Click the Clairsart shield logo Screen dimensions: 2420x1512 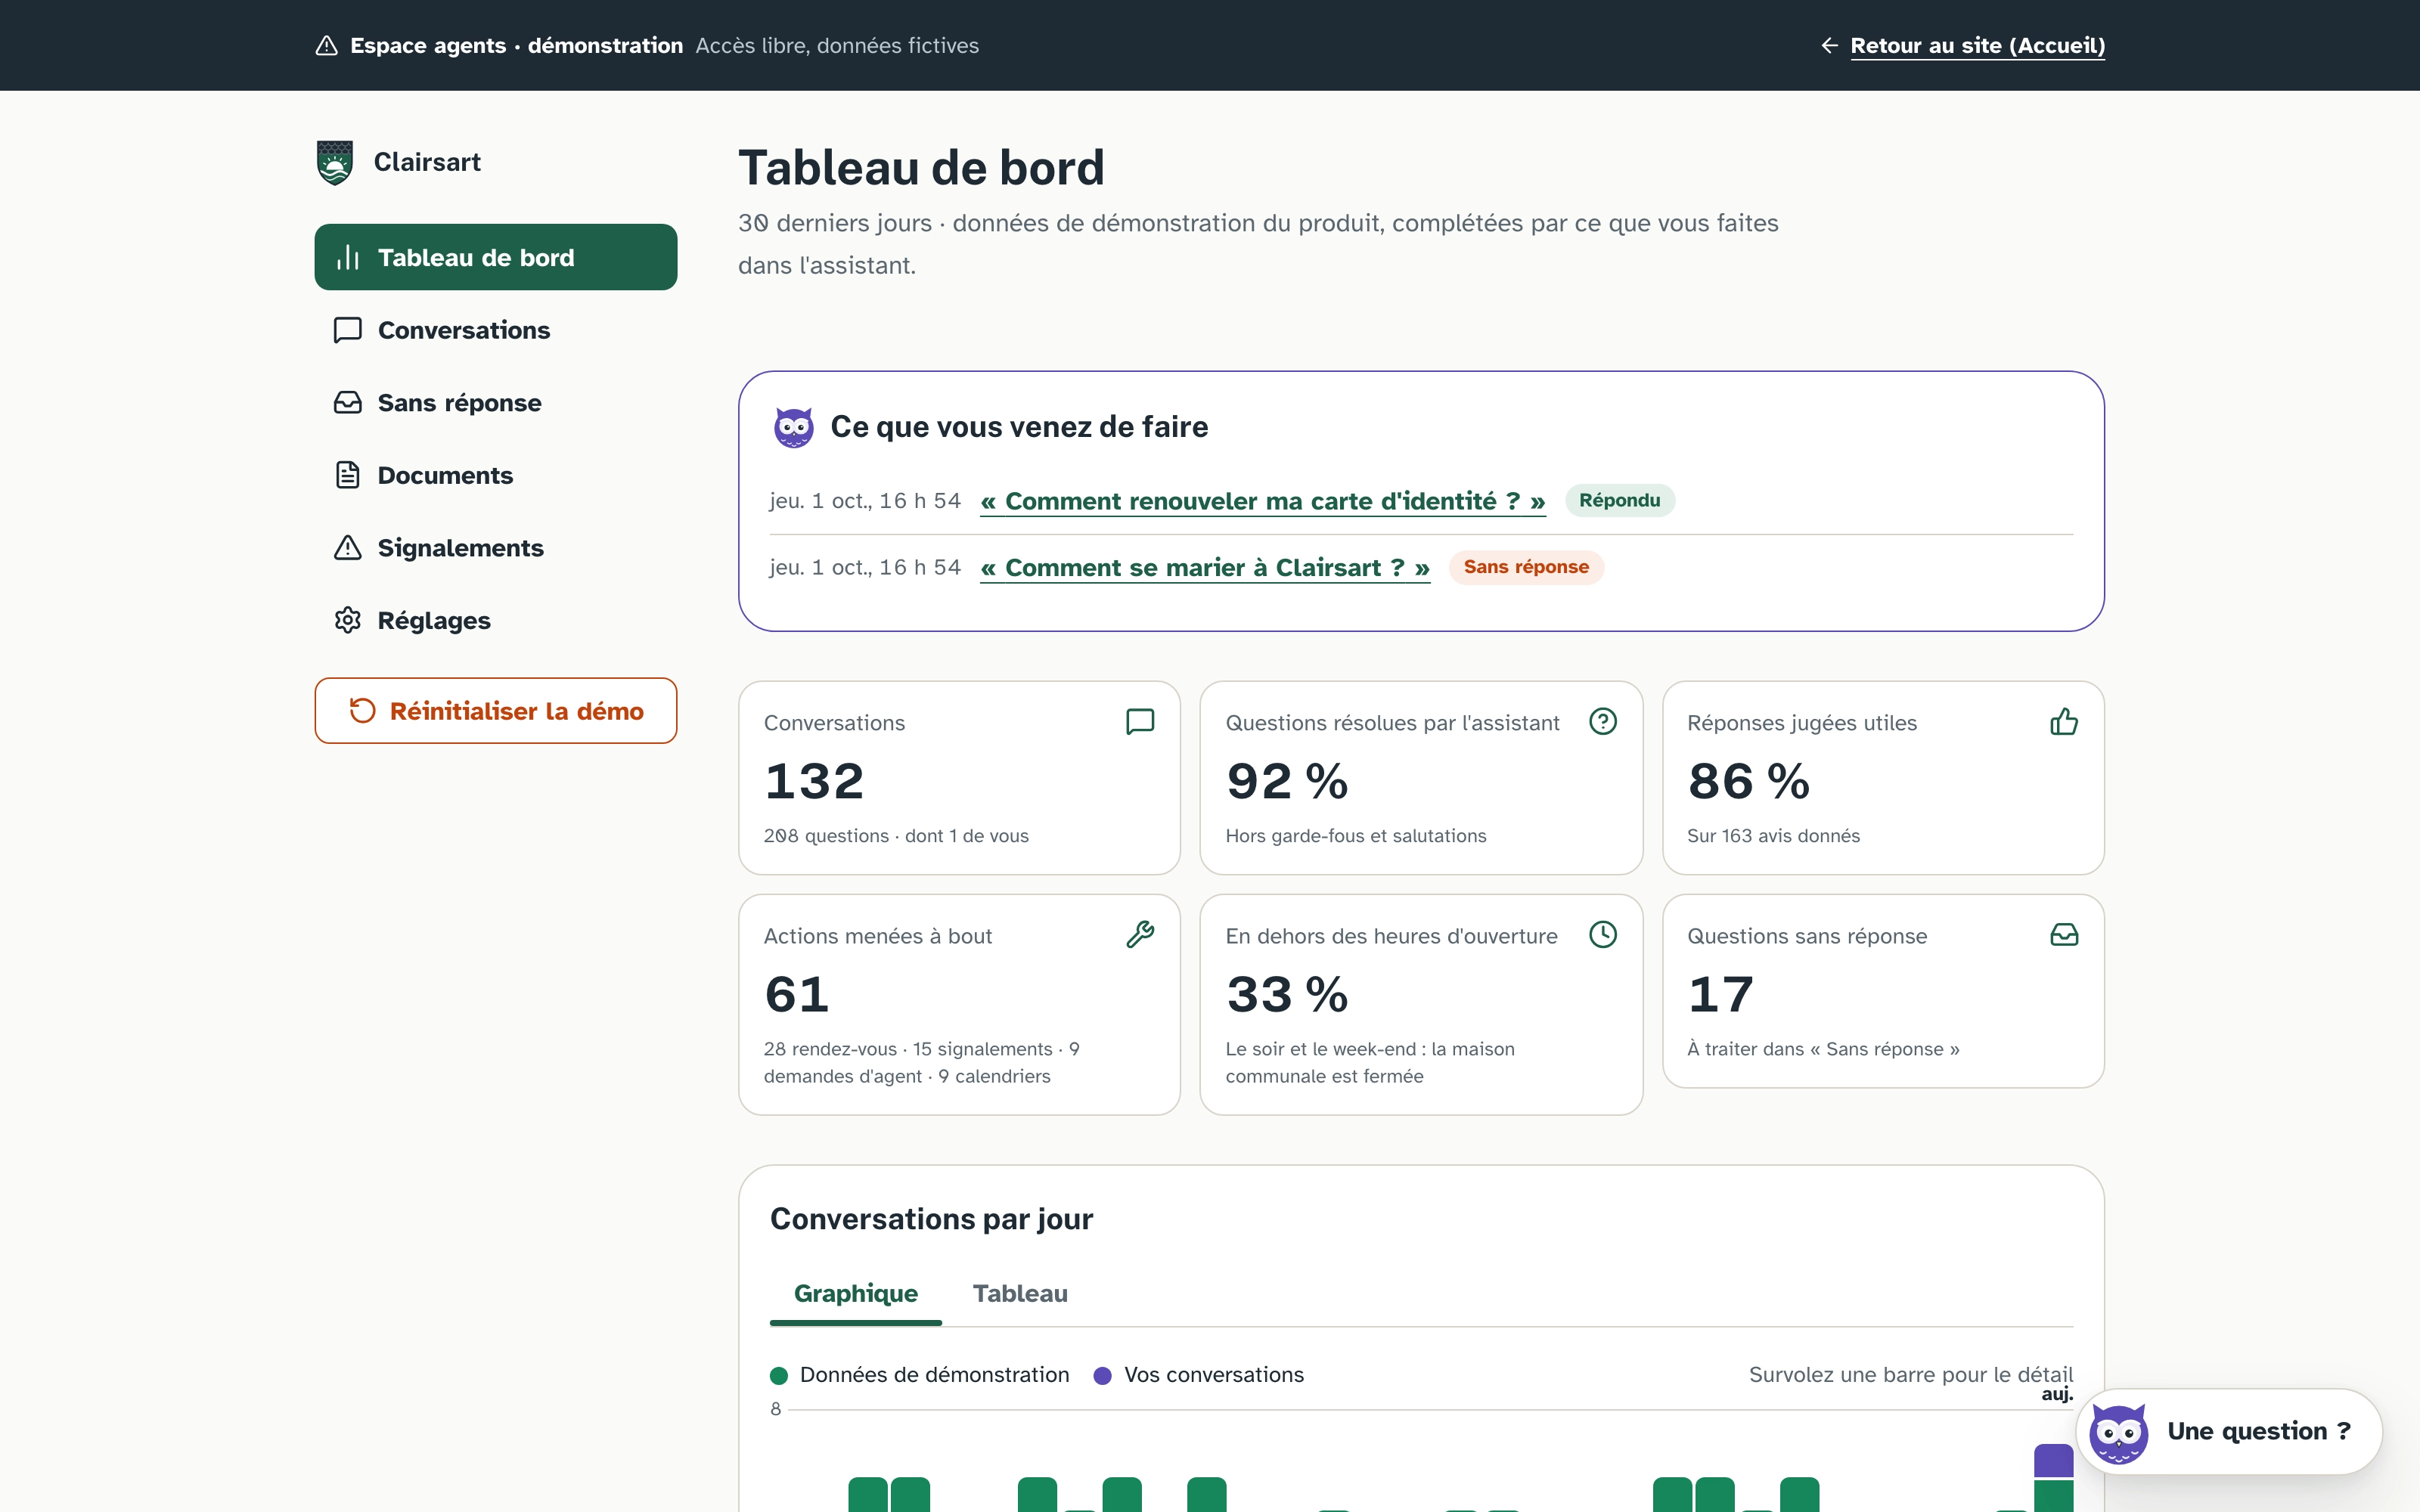coord(334,162)
